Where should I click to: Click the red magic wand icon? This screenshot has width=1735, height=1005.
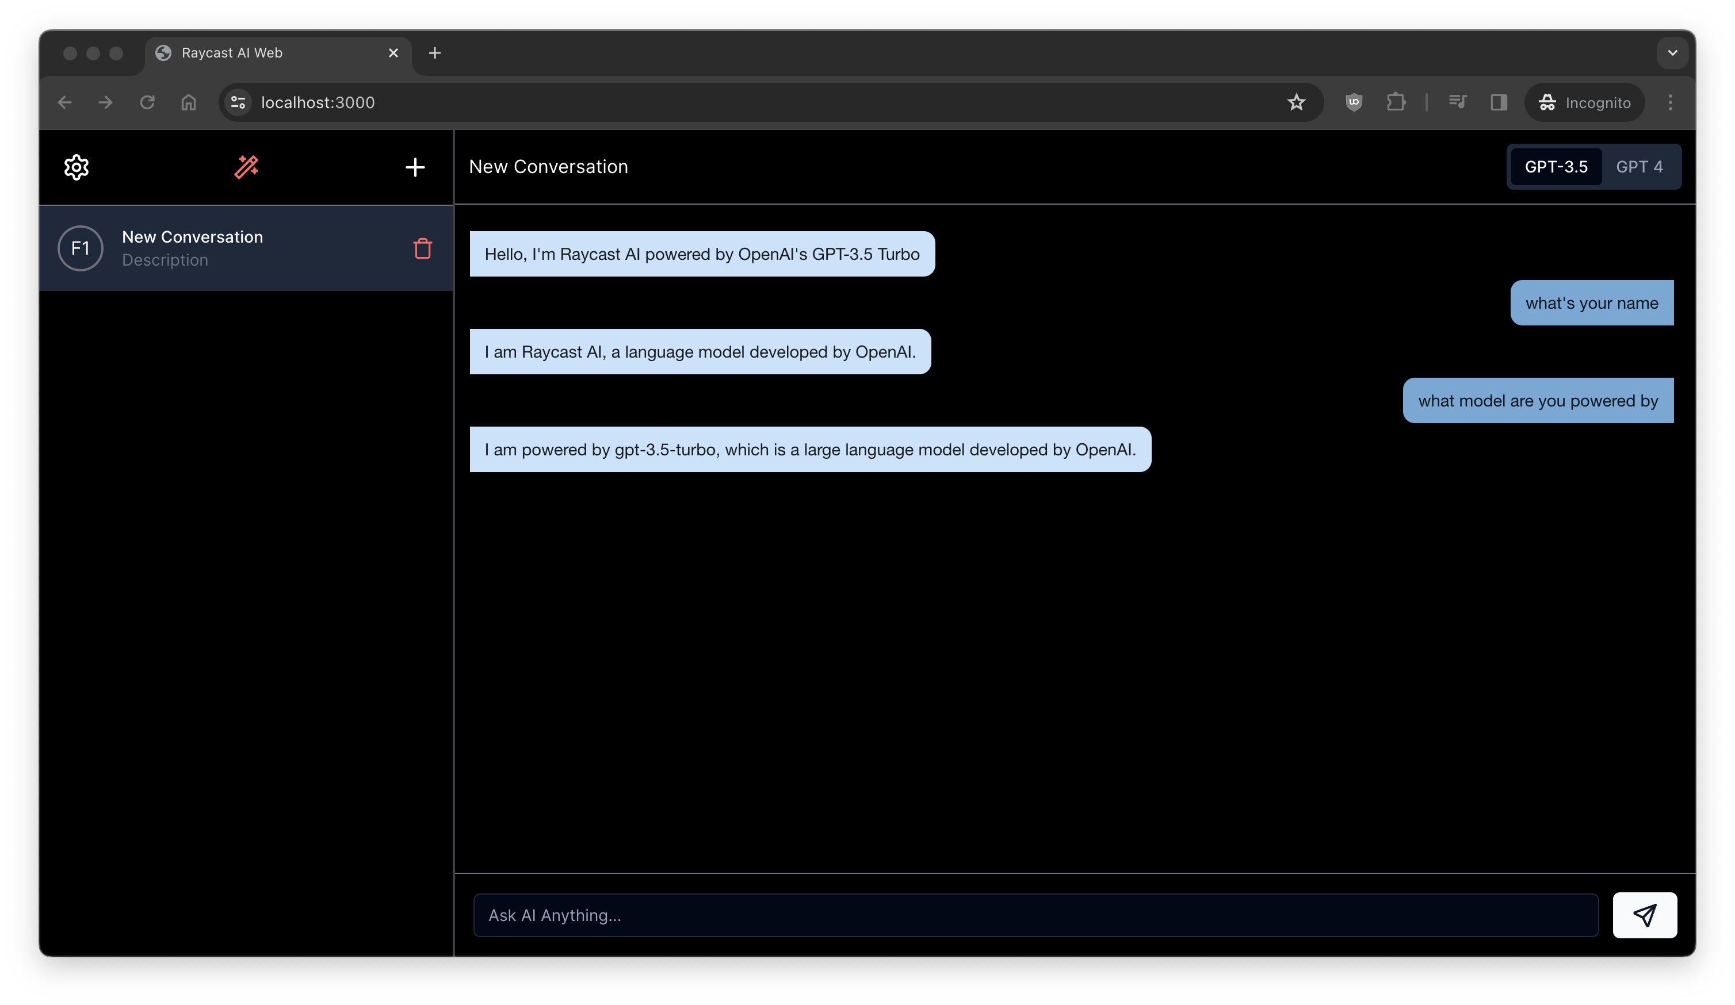point(246,167)
